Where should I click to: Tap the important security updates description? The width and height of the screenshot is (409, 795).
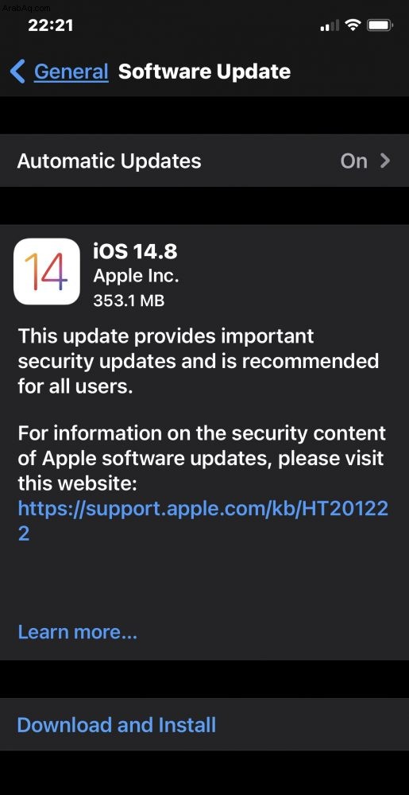tap(199, 361)
